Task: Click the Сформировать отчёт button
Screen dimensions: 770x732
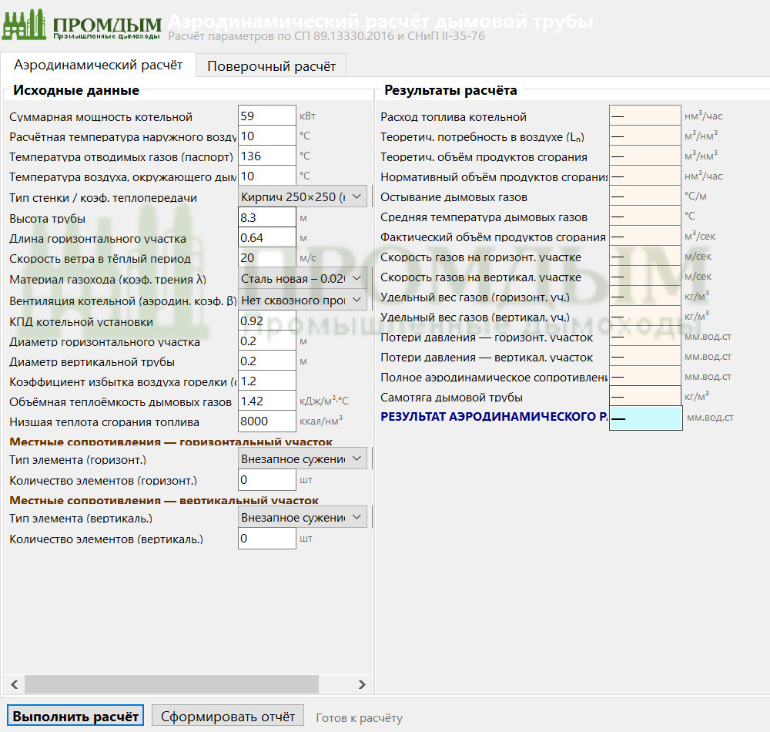Action: tap(228, 716)
